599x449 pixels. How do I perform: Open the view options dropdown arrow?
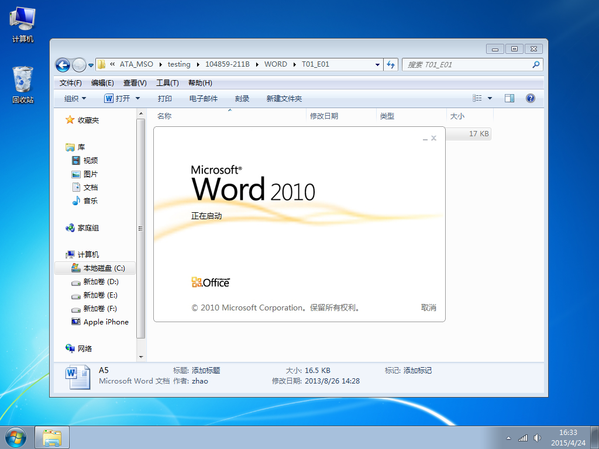pyautogui.click(x=490, y=98)
